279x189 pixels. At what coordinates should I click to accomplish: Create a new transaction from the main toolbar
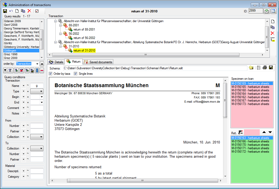pyautogui.click(x=17, y=11)
